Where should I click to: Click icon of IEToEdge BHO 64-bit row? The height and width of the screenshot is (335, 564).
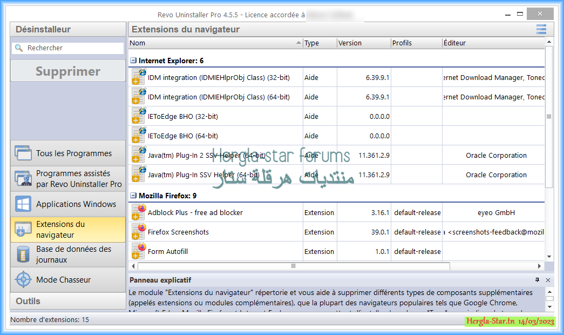click(x=139, y=136)
